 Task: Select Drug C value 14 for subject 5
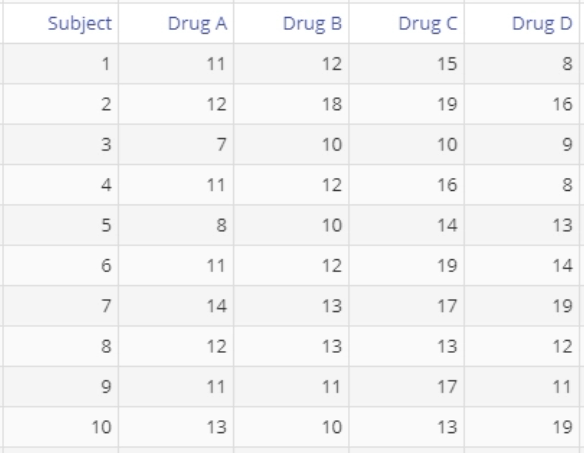coord(407,225)
